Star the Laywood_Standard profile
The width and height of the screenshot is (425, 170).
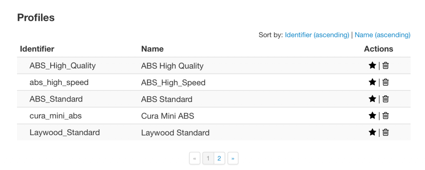(372, 132)
